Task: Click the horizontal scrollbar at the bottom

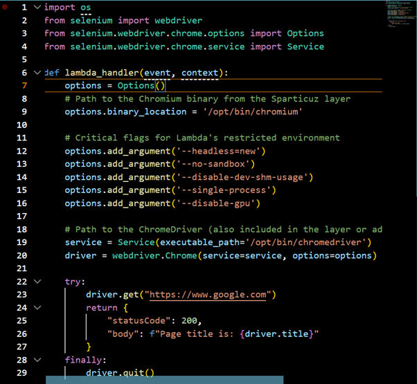Action: pos(164,380)
